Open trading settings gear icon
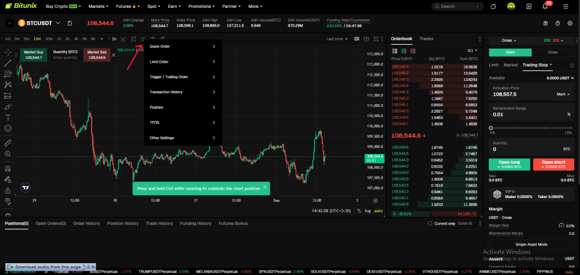580x275 pixels. coord(569,23)
